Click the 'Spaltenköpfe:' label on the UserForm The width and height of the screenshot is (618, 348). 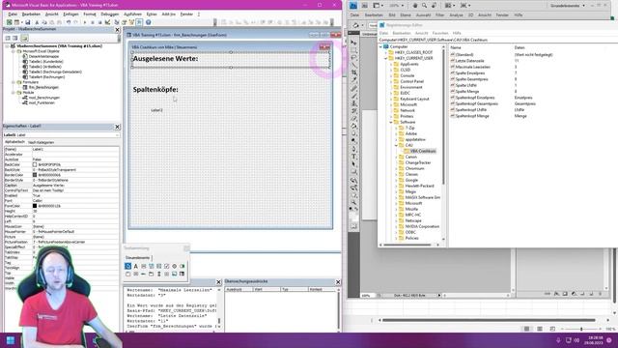pyautogui.click(x=155, y=90)
